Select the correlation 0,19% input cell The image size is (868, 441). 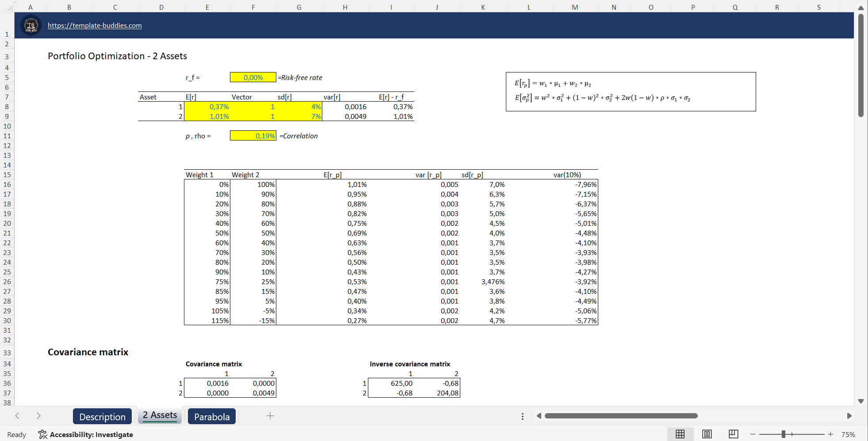click(x=253, y=136)
